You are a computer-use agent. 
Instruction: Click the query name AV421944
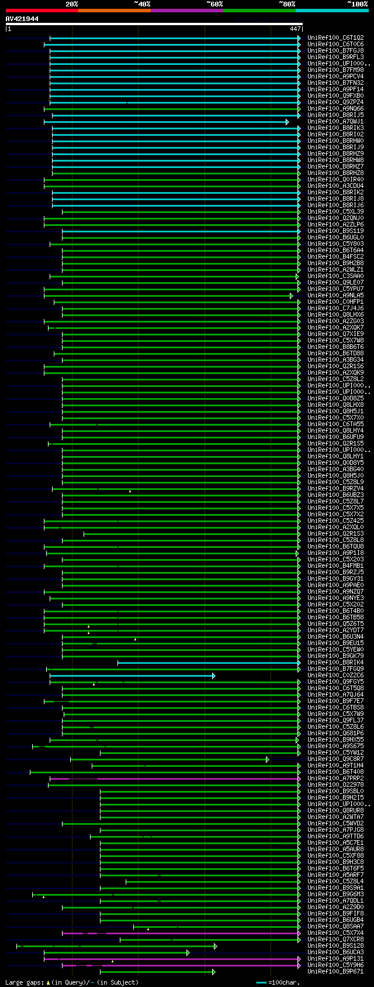pos(22,19)
